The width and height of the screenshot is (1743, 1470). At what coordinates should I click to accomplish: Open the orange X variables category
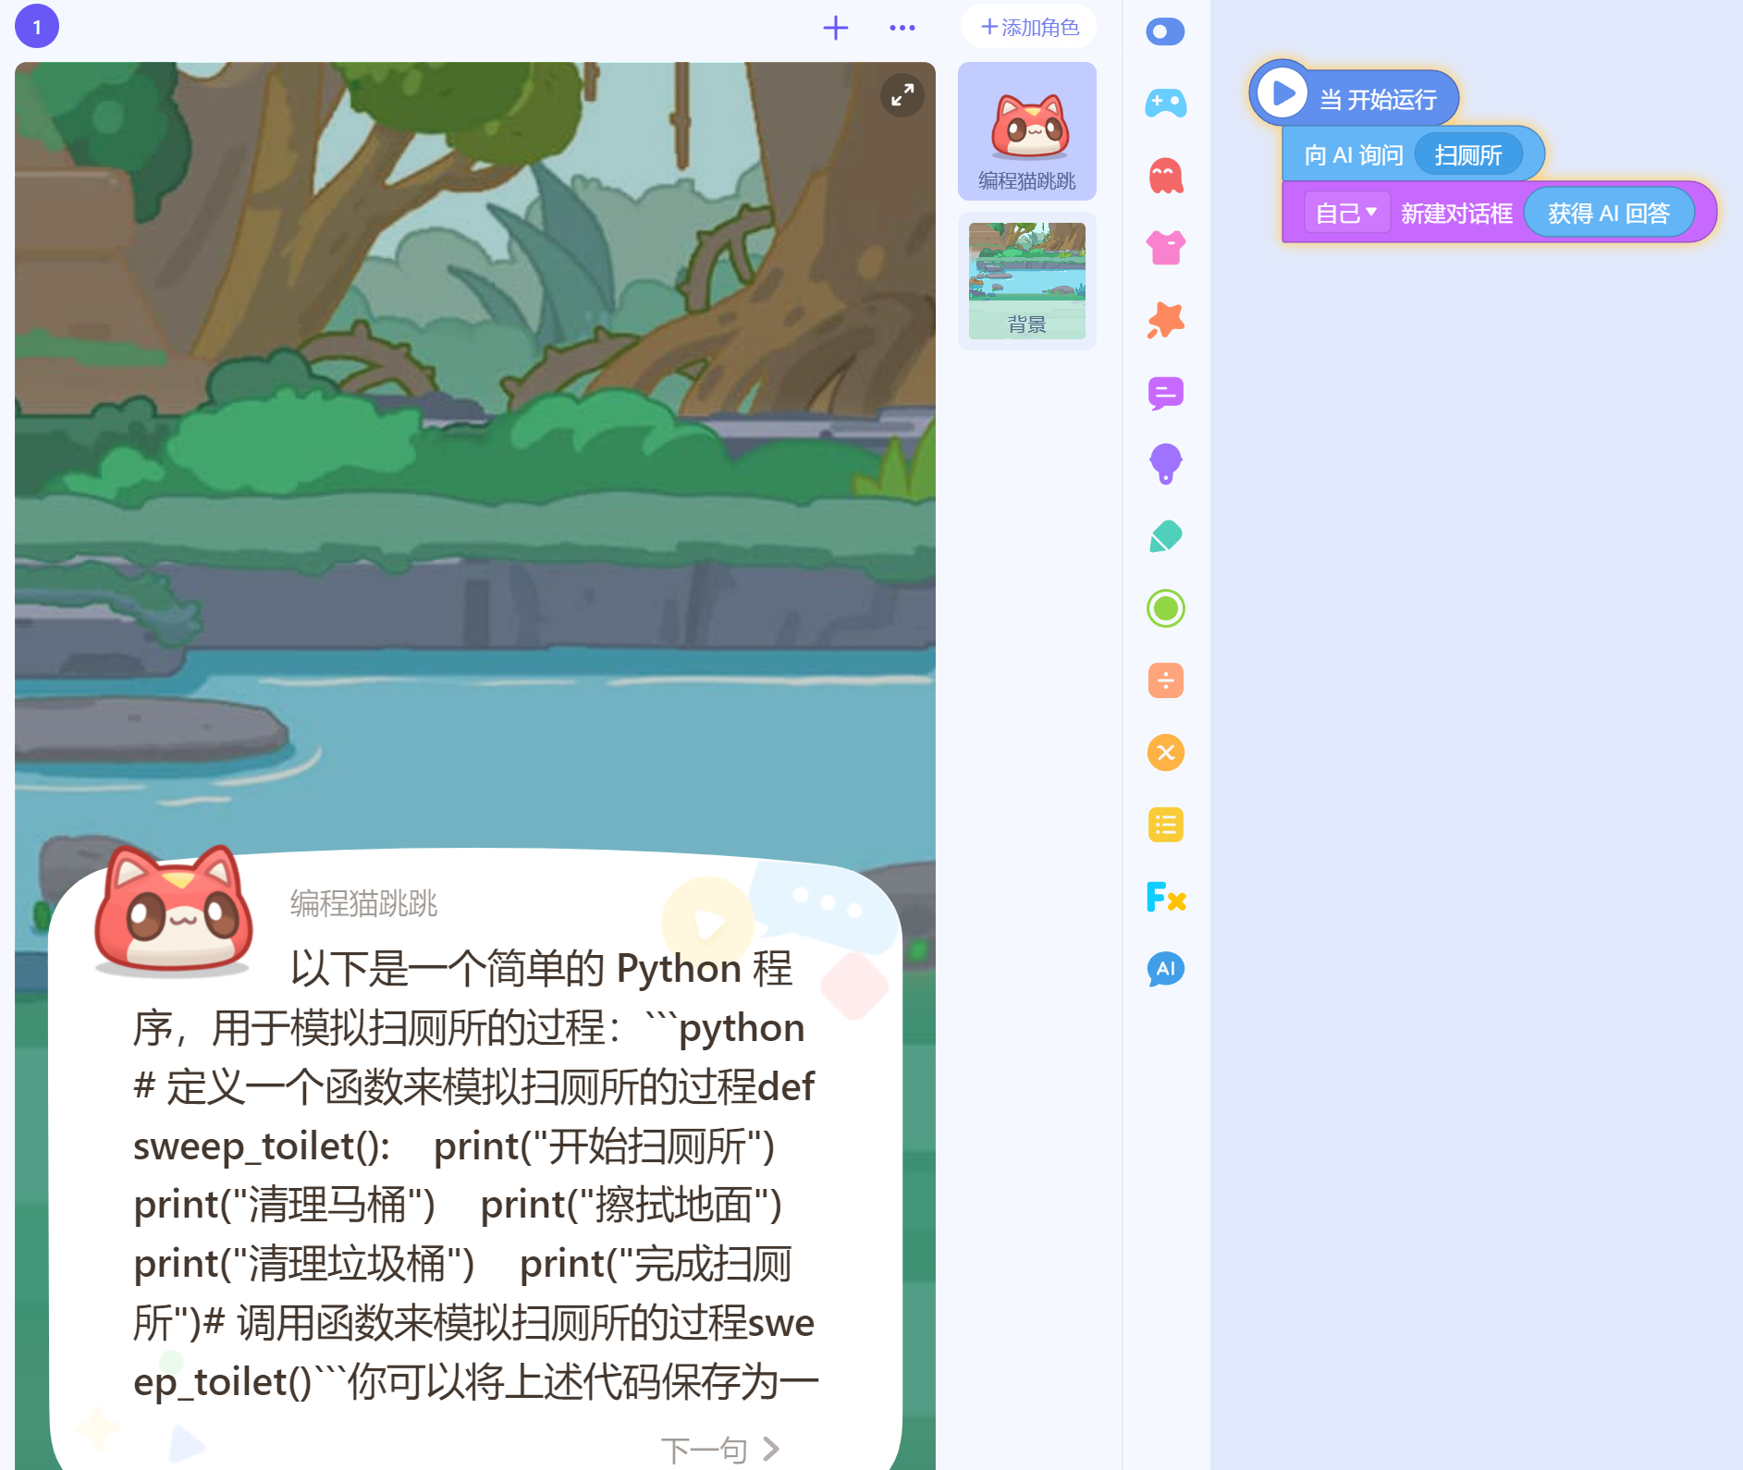[1165, 753]
